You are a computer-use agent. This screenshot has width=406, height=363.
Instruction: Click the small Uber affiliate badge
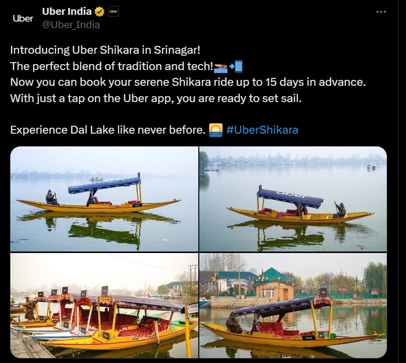113,11
